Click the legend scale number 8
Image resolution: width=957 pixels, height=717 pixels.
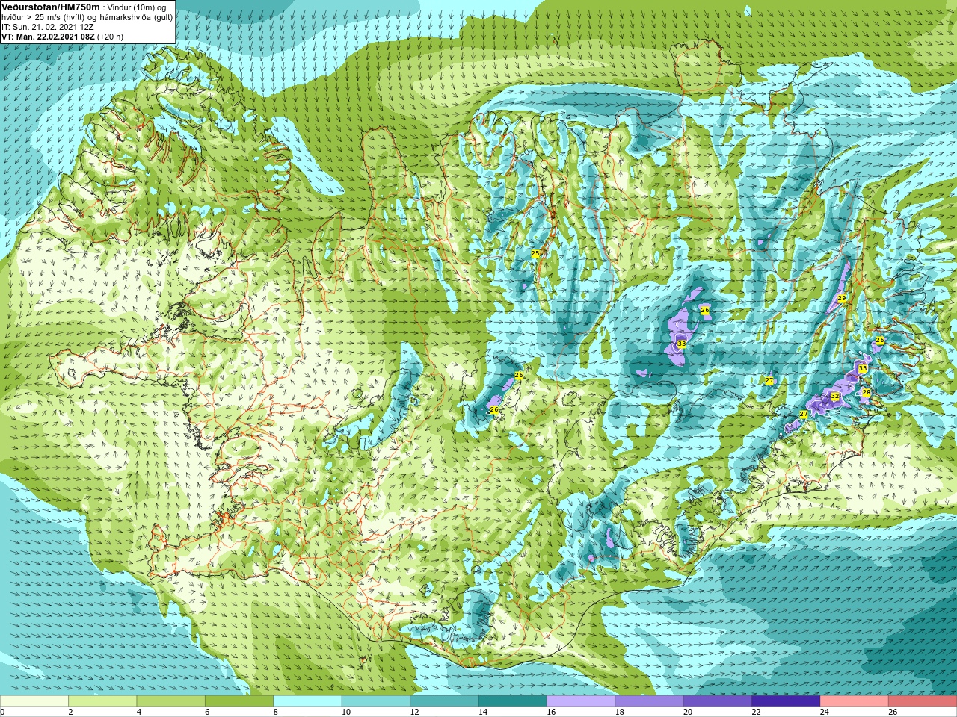point(276,712)
